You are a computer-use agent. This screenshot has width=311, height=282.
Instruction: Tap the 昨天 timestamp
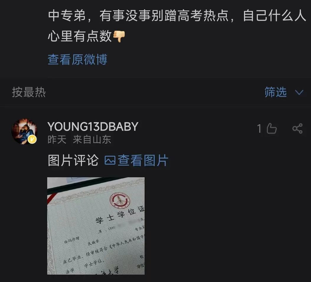[x=57, y=139]
